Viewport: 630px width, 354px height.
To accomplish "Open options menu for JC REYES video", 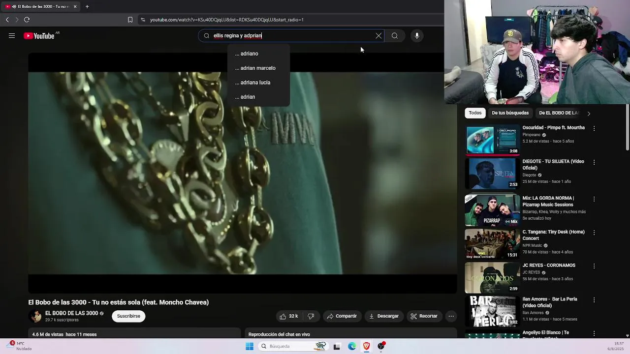I will (594, 266).
